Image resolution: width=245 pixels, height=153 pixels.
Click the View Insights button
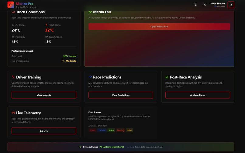(x=44, y=95)
